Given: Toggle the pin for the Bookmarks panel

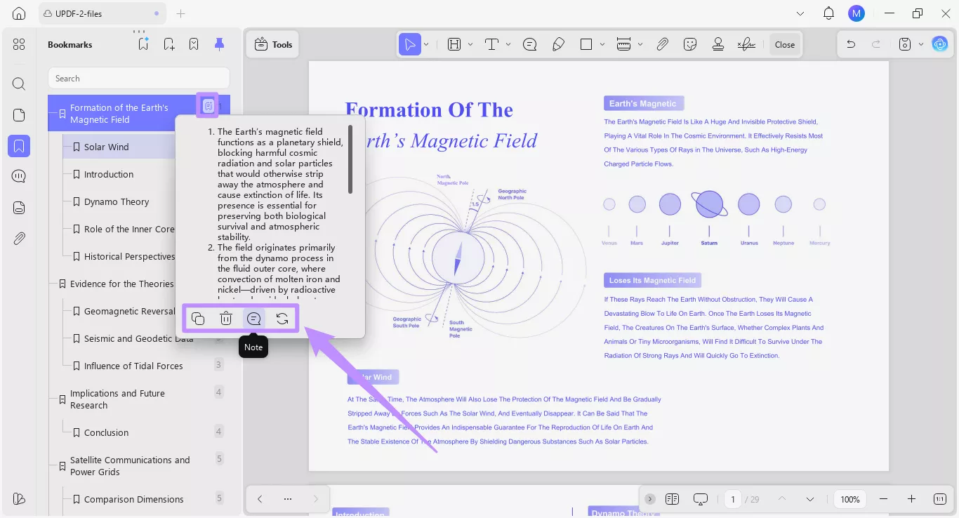Looking at the screenshot, I should [220, 44].
